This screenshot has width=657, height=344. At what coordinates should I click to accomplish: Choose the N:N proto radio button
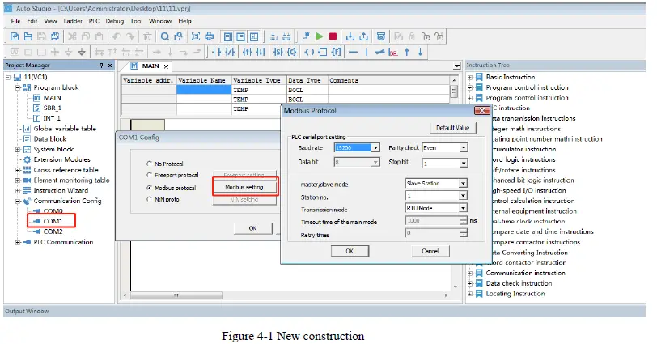tap(149, 199)
